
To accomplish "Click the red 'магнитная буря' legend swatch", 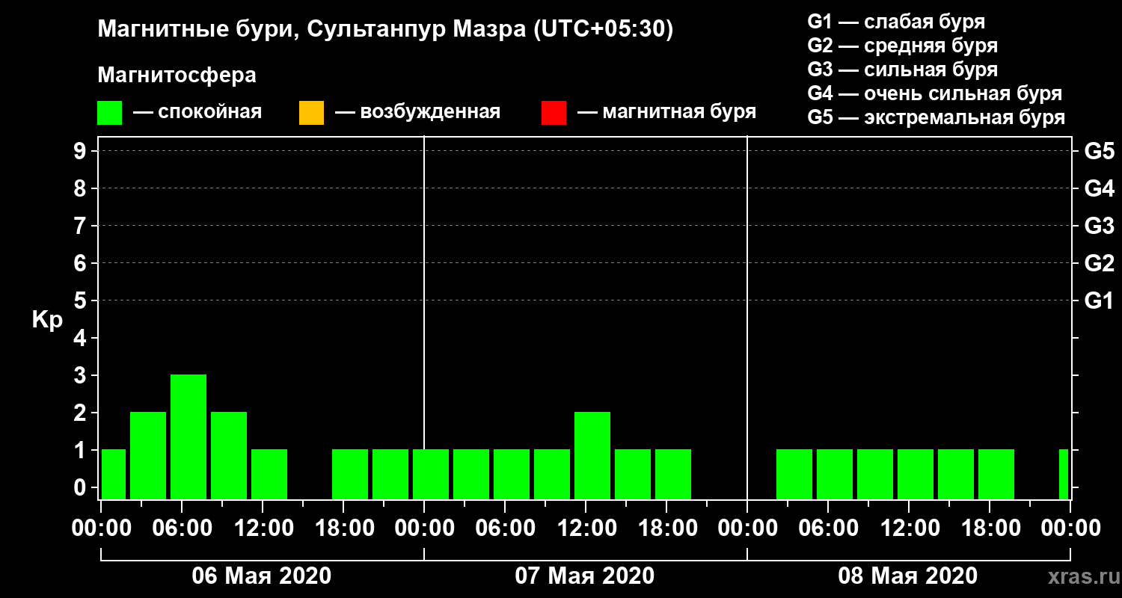I will pyautogui.click(x=554, y=113).
